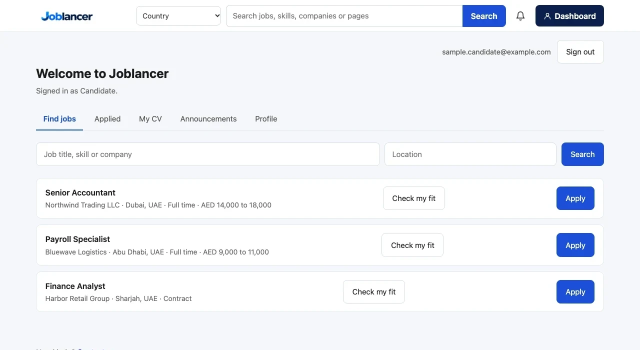
Task: Click the Welcome to Joblancer heading
Action: coord(102,73)
